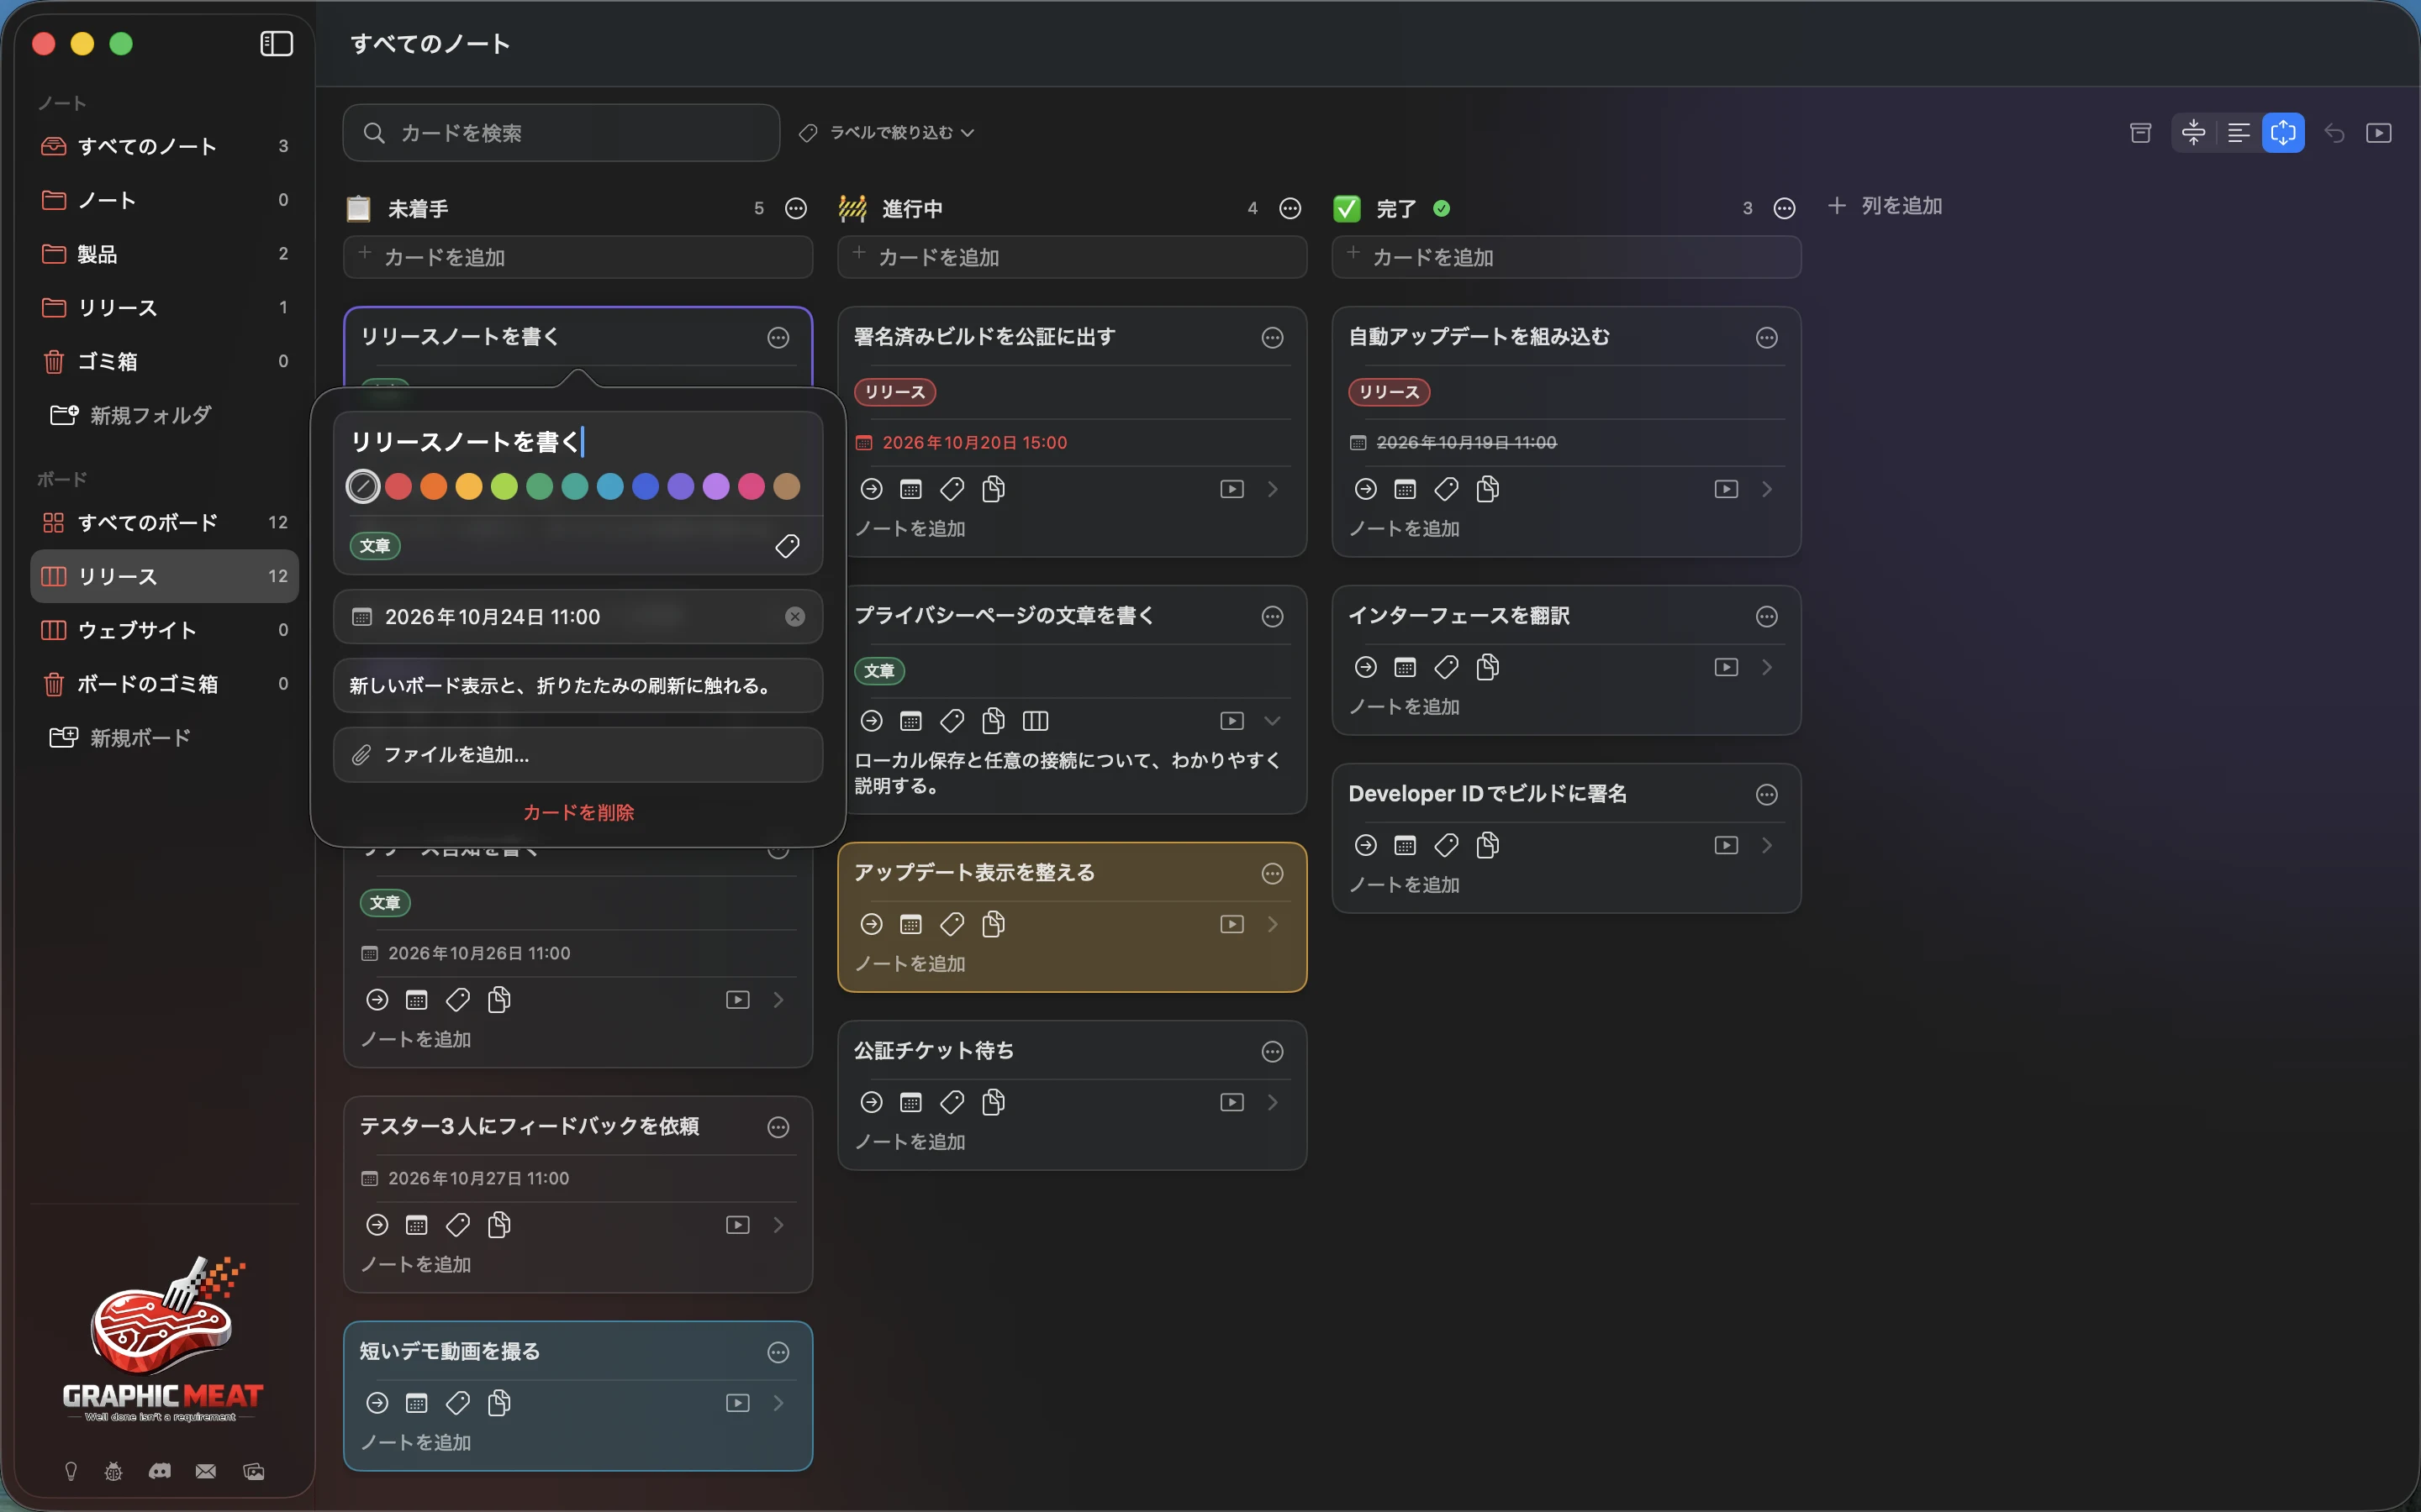Image resolution: width=2421 pixels, height=1512 pixels.
Task: Open ラベルで絞り込む filter dropdown
Action: pos(886,133)
